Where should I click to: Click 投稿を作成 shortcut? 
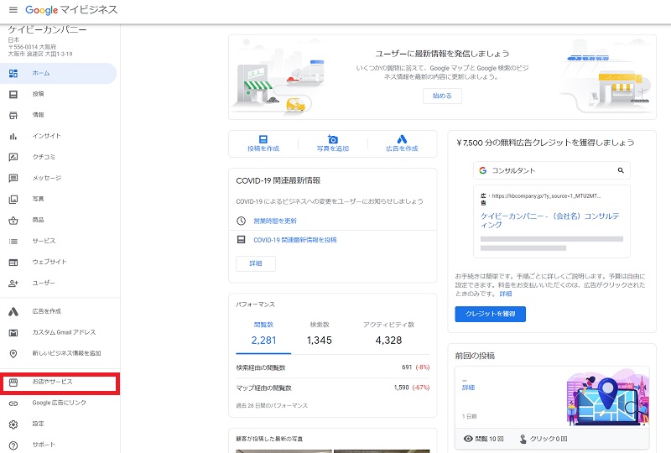click(x=263, y=143)
